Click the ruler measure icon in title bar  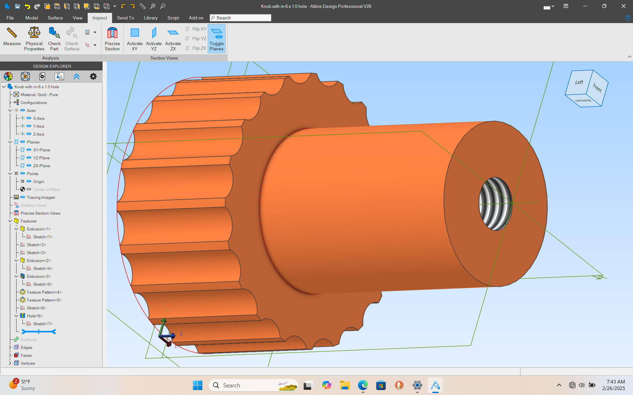click(142, 6)
